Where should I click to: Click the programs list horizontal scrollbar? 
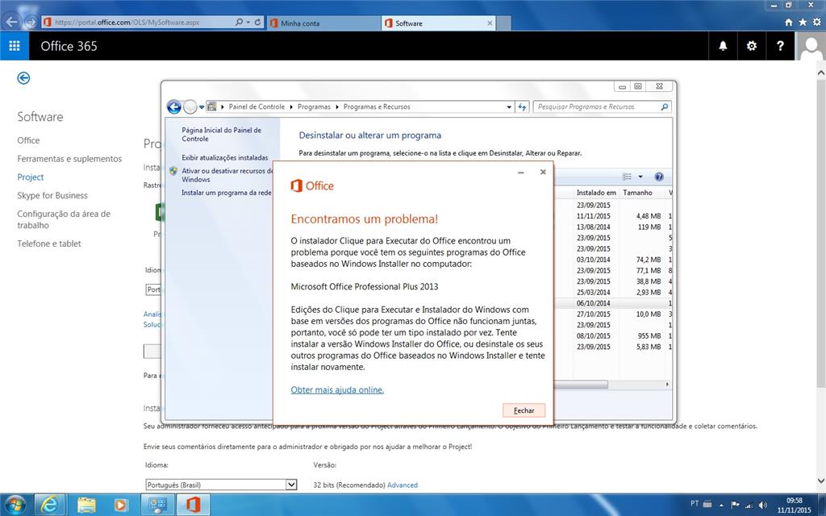[581, 385]
